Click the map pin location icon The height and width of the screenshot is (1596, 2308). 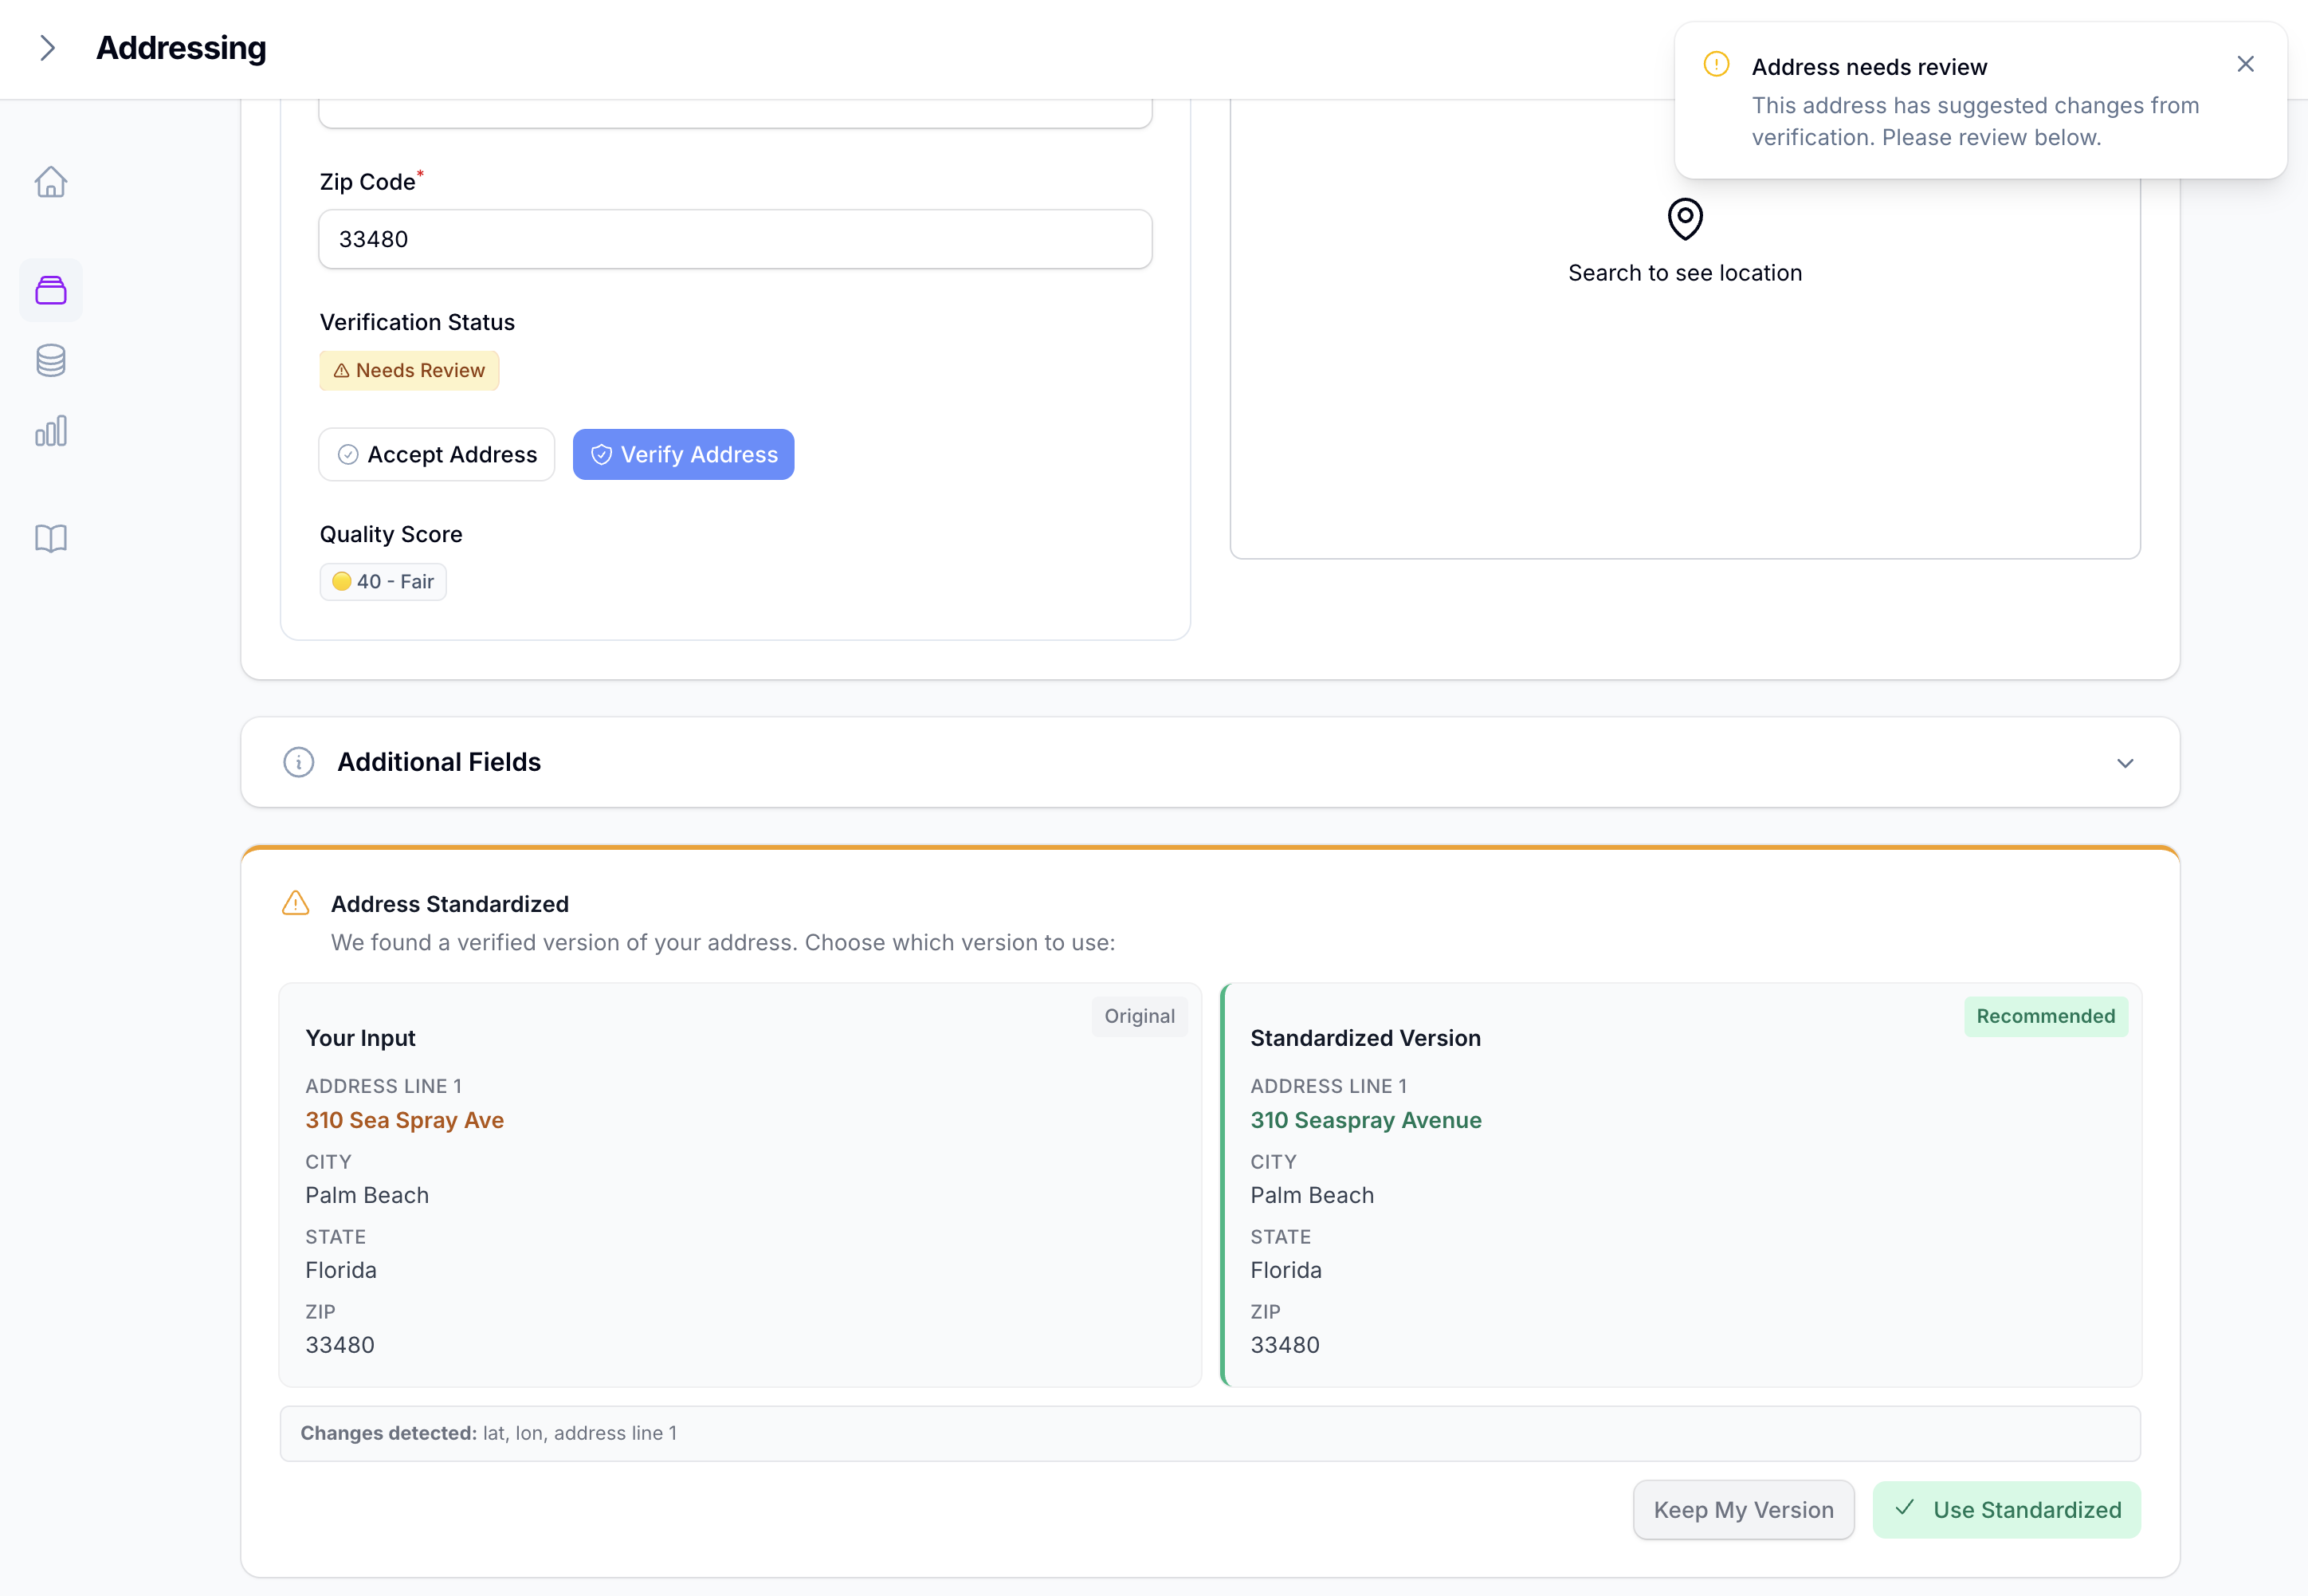point(1686,219)
